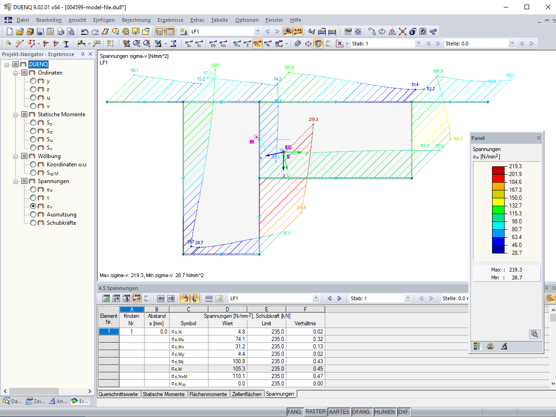Toggle the OFANG status bar button
Image resolution: width=556 pixels, height=417 pixels.
tap(361, 411)
